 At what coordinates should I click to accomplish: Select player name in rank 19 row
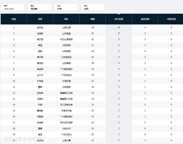click(x=40, y=134)
